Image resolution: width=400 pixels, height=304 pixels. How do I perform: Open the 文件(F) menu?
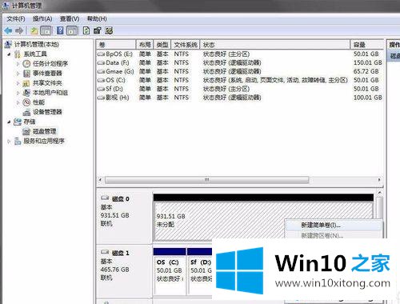[x=16, y=19]
